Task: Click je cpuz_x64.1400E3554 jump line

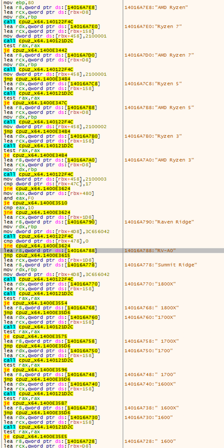Action: click(x=36, y=303)
